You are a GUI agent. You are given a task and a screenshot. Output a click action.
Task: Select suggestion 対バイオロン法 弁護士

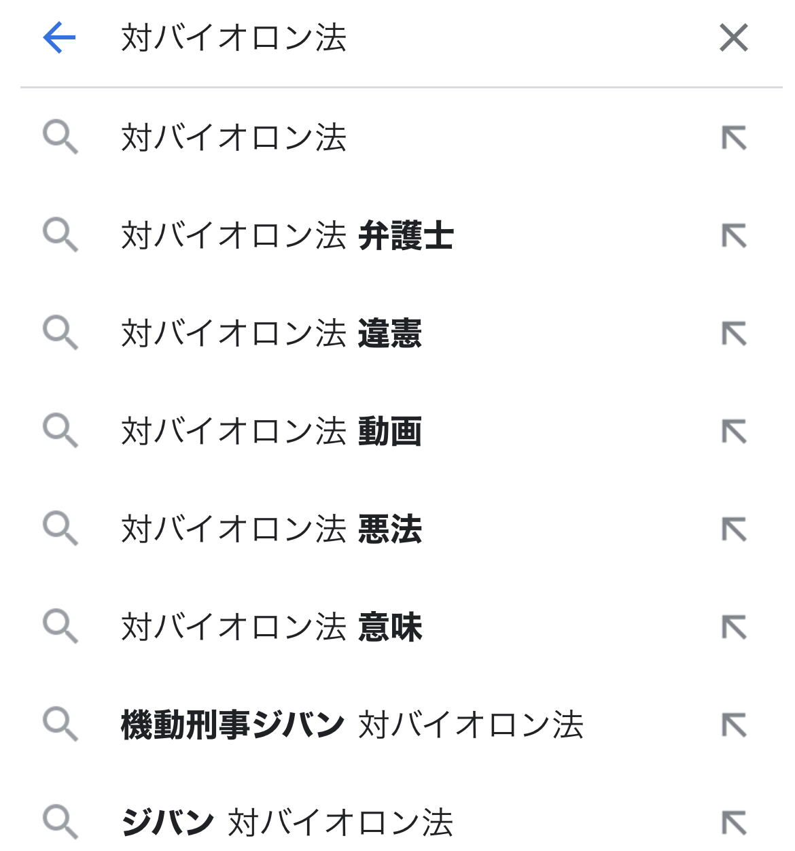pyautogui.click(x=287, y=236)
